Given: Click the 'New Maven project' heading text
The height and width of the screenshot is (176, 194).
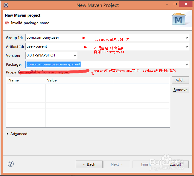Looking at the screenshot, I should click(x=22, y=15).
